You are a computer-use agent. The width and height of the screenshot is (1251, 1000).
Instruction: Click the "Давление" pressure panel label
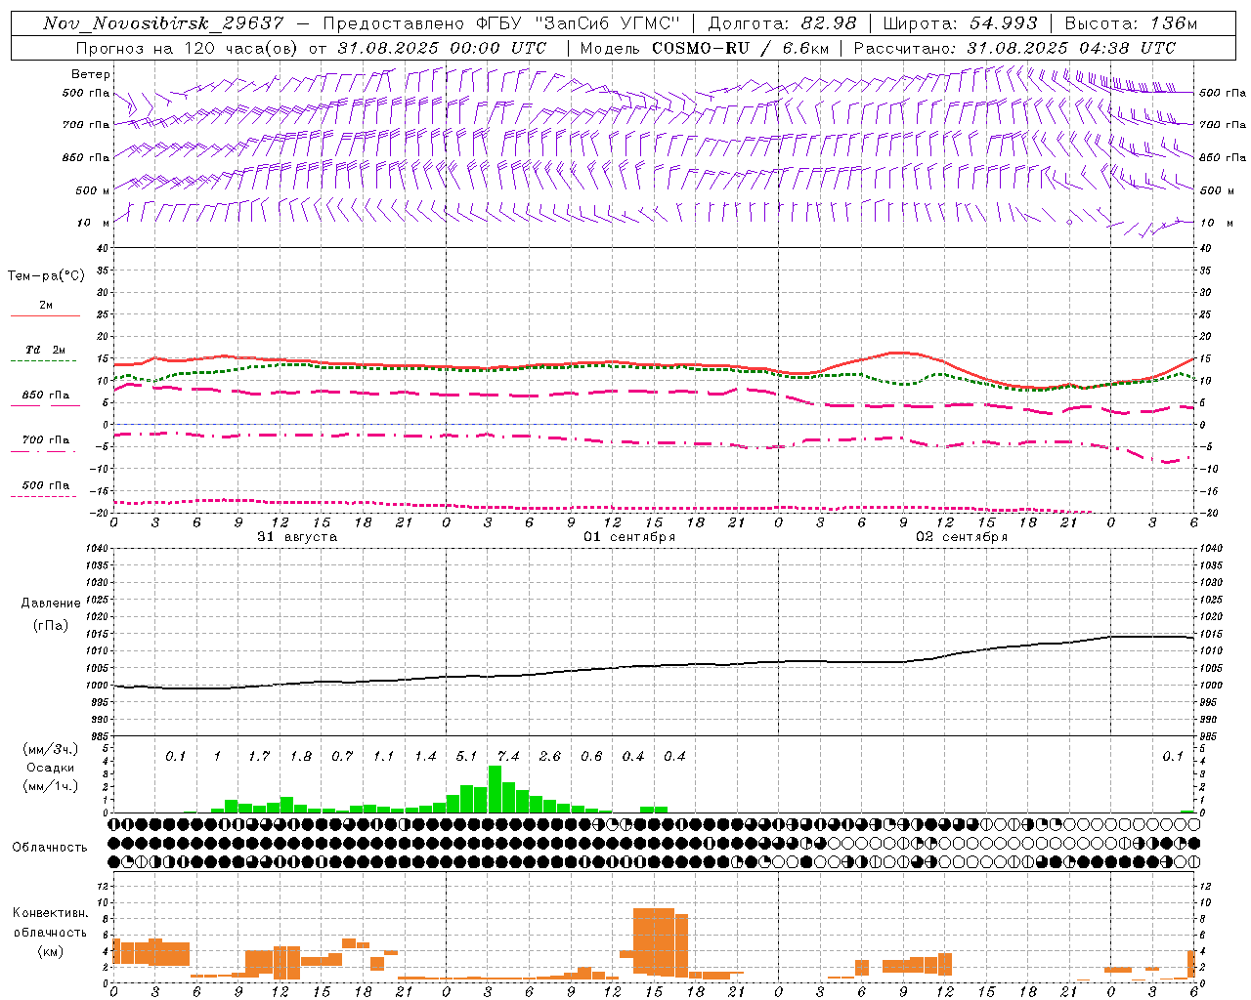[x=51, y=604]
